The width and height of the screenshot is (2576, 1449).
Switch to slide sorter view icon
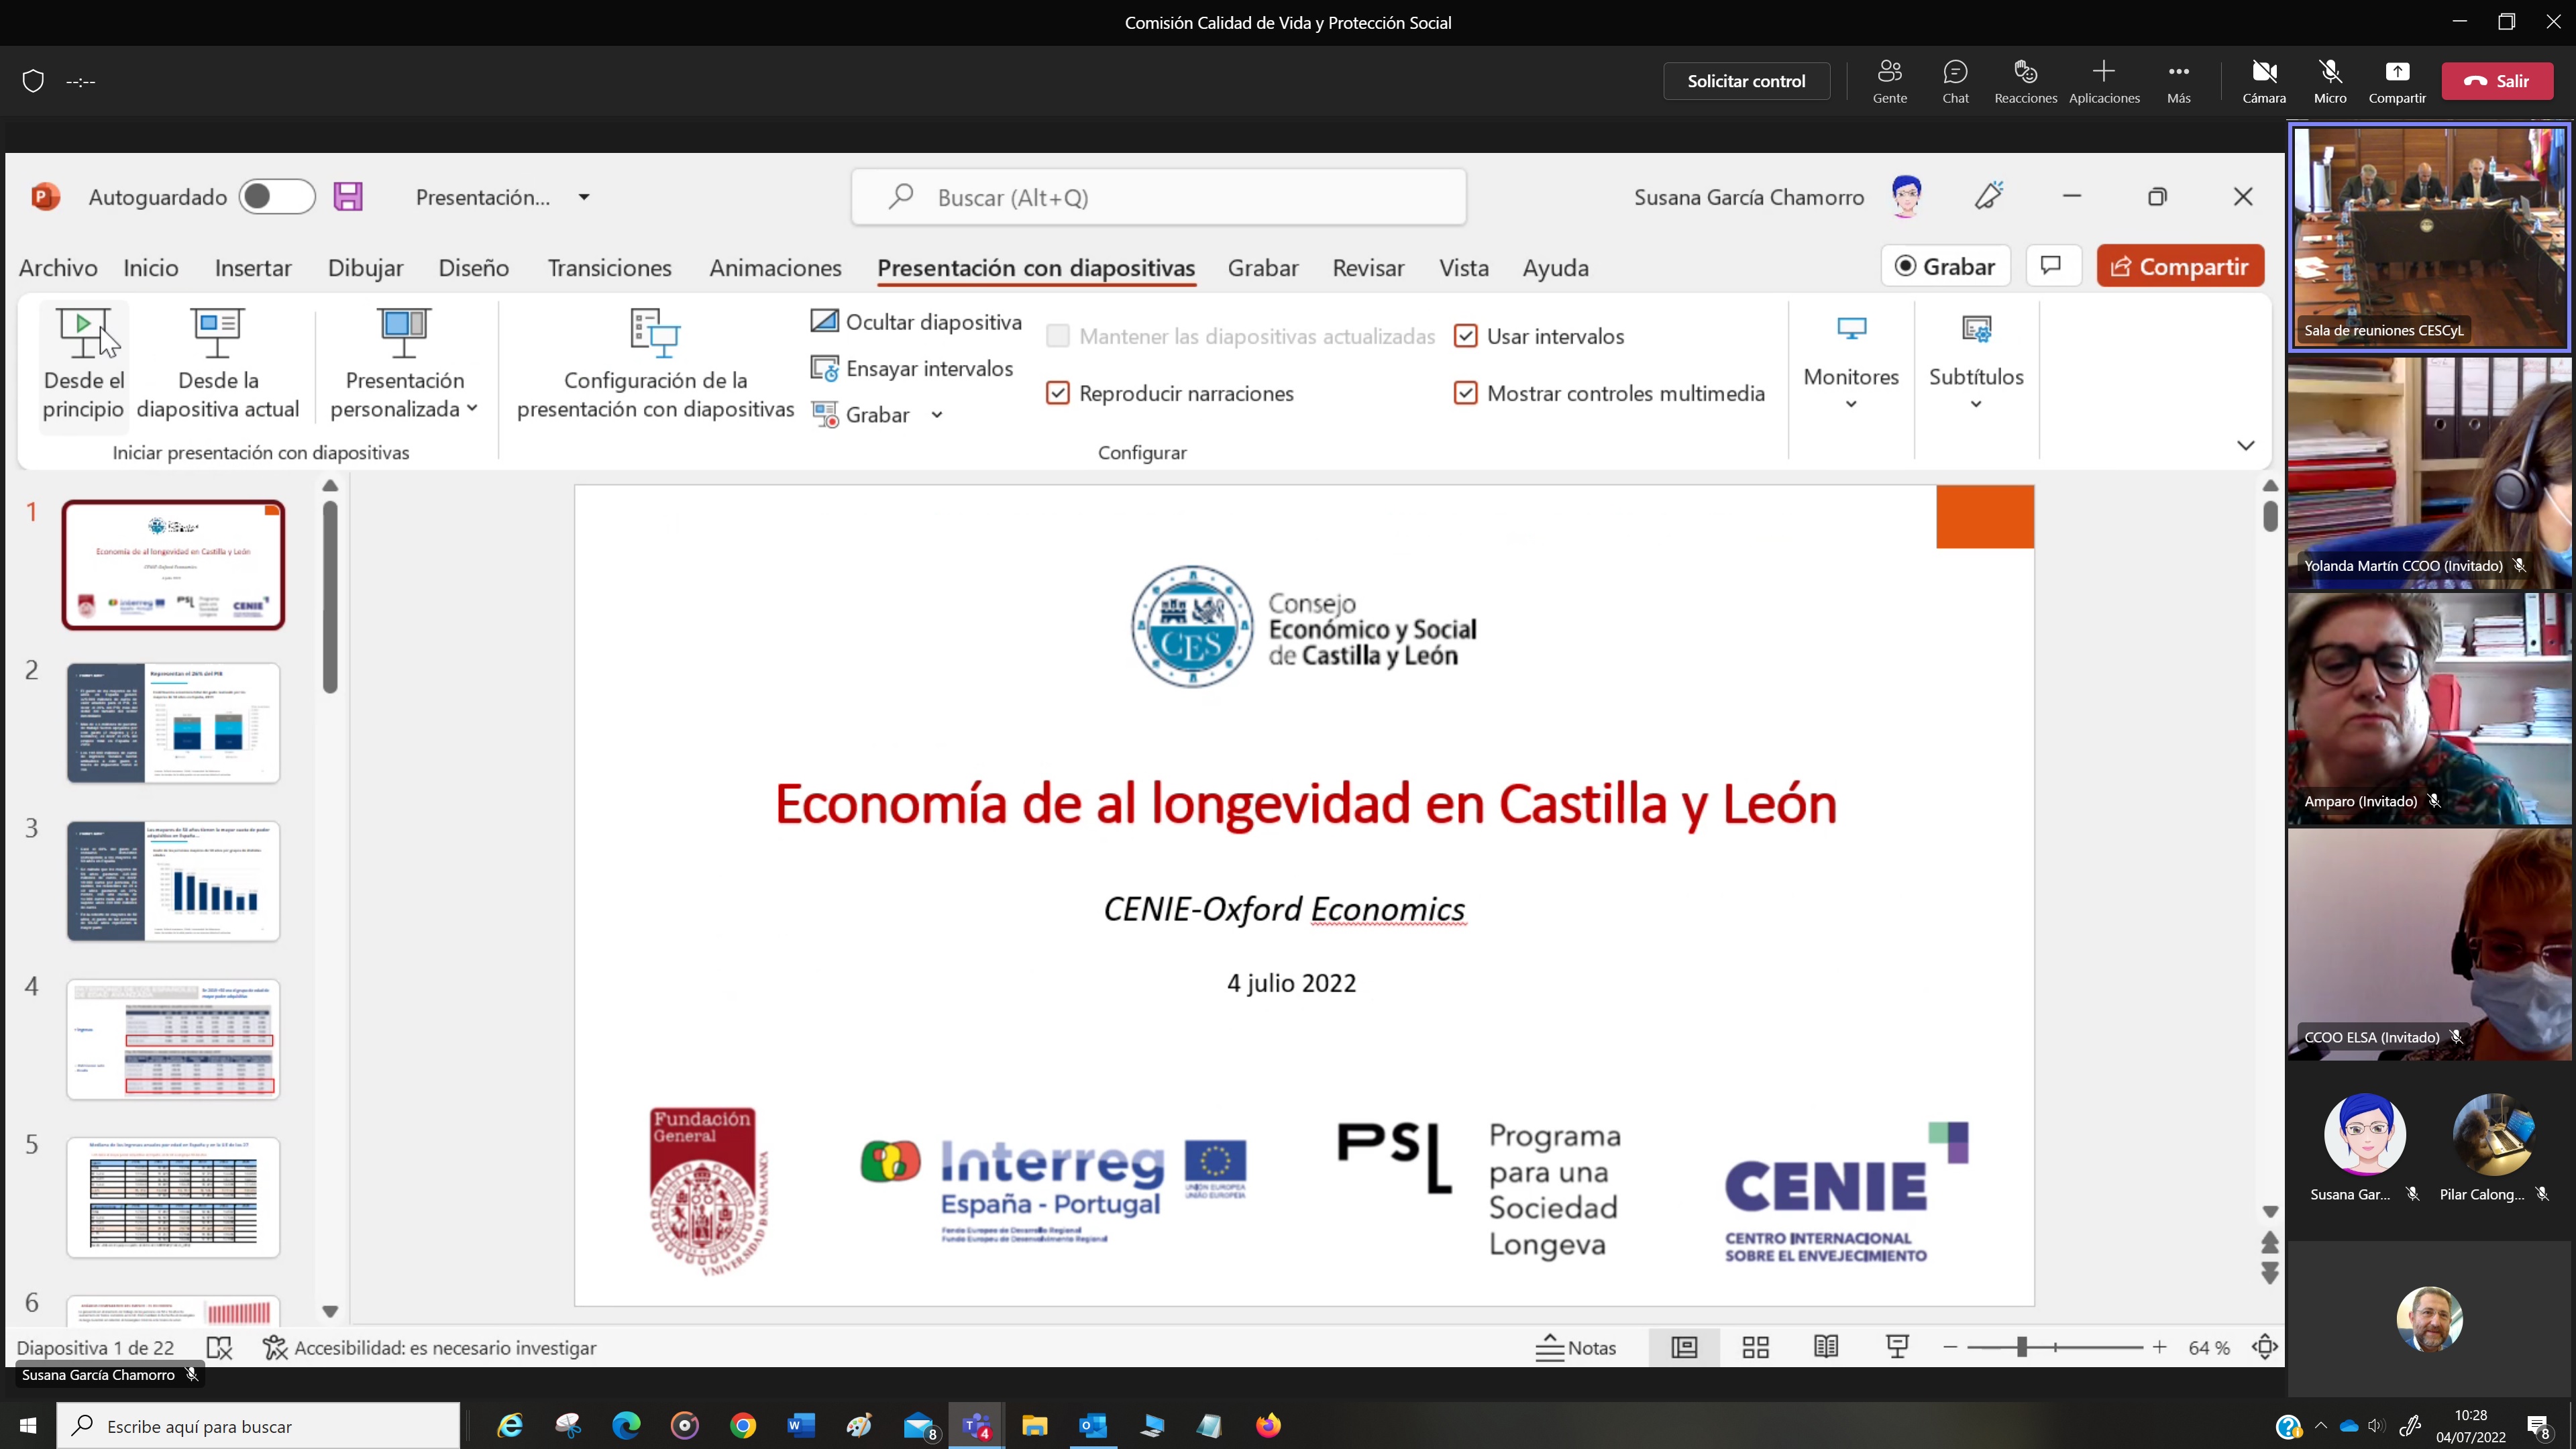1755,1348
